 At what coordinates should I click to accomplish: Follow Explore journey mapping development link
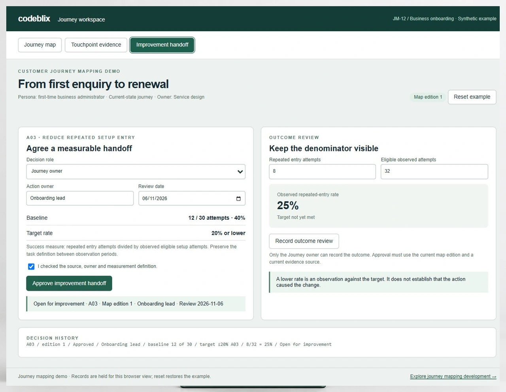coord(453,376)
